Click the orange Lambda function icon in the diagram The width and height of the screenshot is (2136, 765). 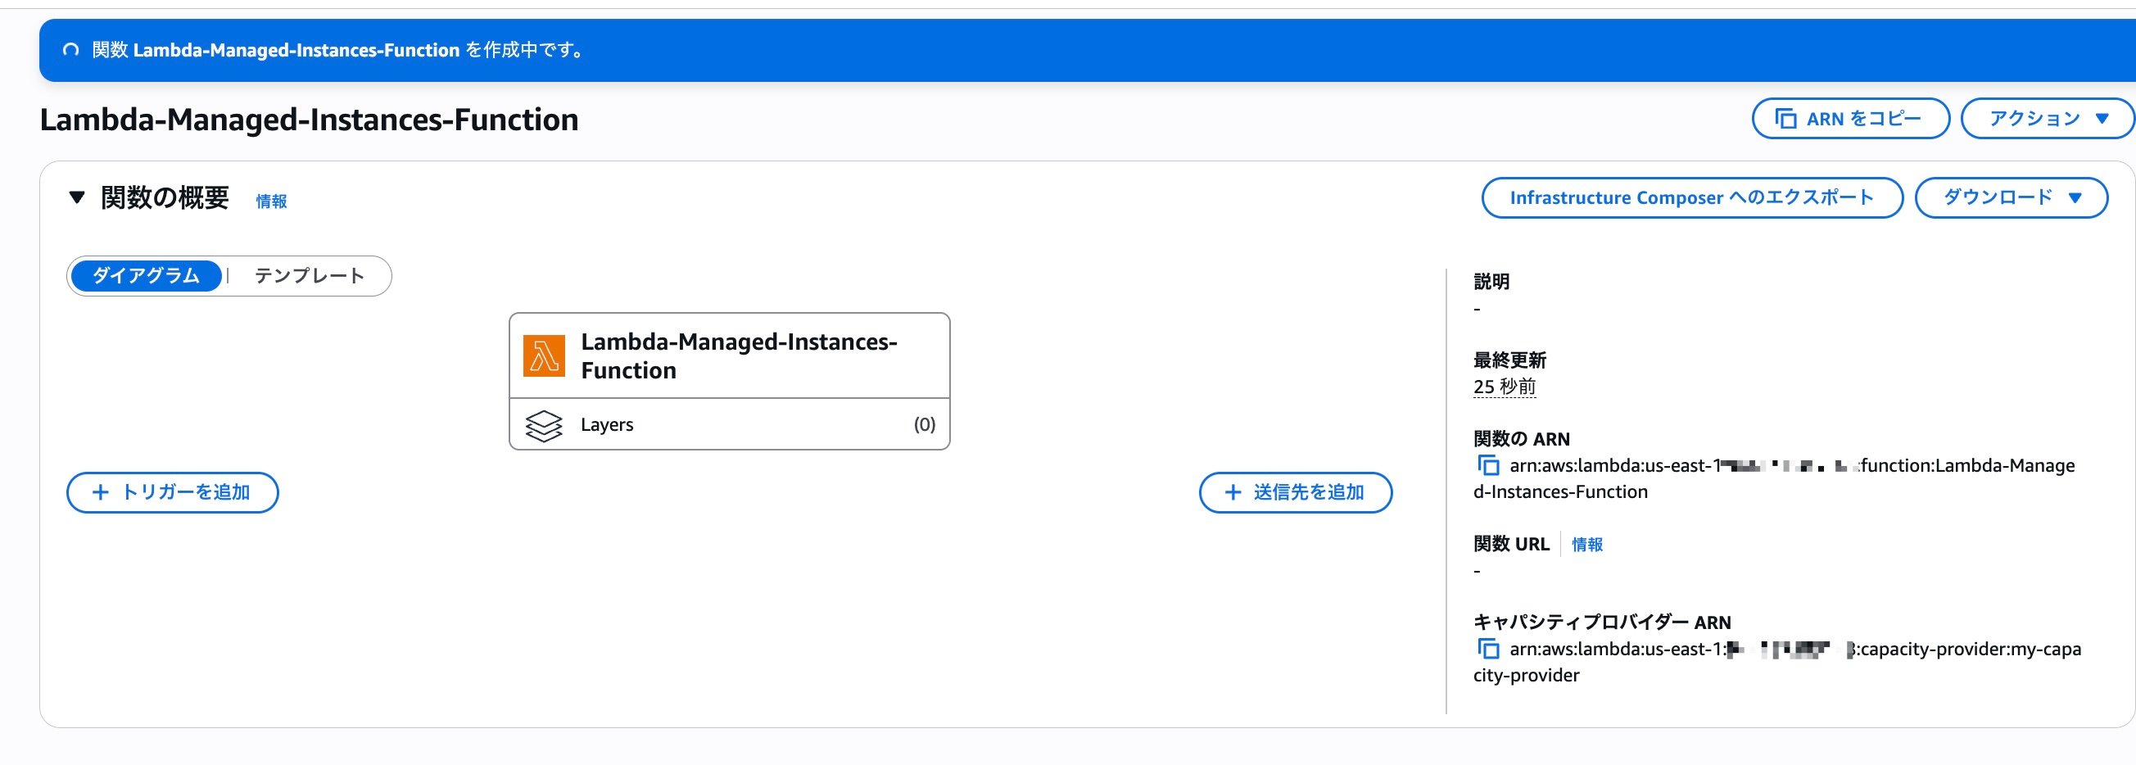544,355
